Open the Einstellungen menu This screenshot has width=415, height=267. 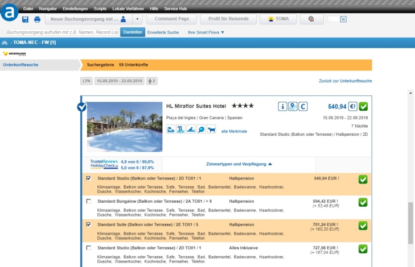tap(75, 9)
